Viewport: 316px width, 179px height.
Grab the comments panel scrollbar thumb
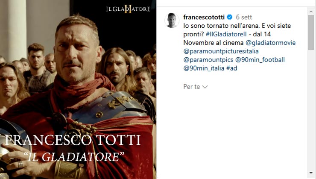(311, 32)
